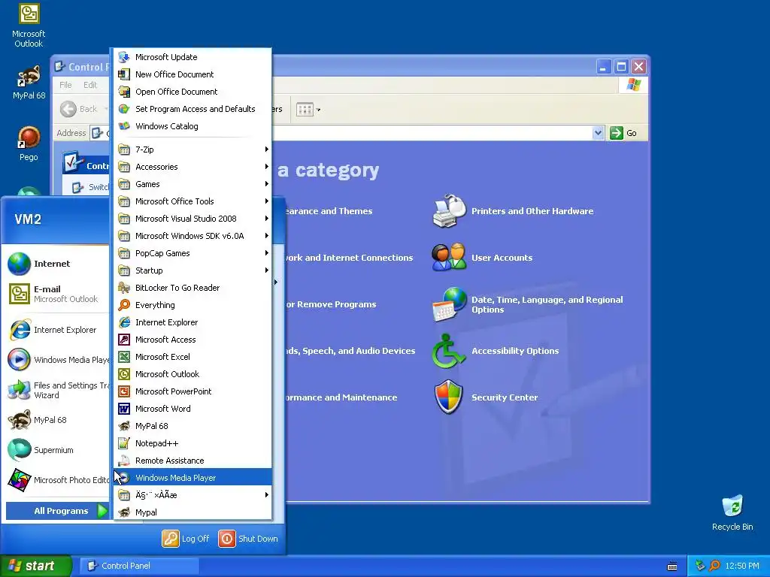Launch Supermium from Start menu
The image size is (770, 577).
[x=57, y=450]
